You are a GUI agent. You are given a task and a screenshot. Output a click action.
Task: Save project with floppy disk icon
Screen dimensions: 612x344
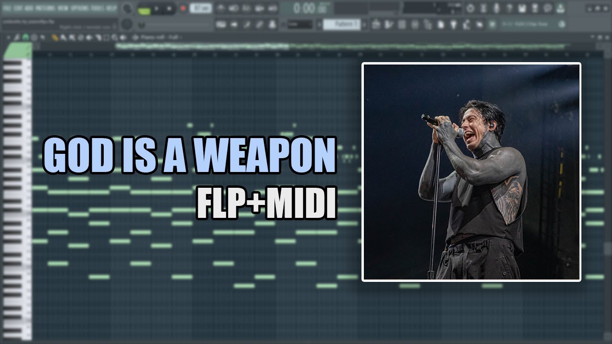tap(522, 8)
